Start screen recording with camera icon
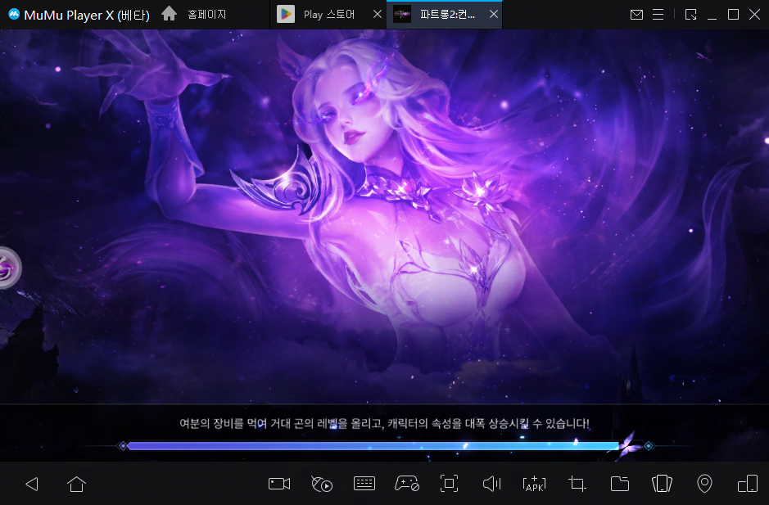This screenshot has width=769, height=505. (279, 485)
